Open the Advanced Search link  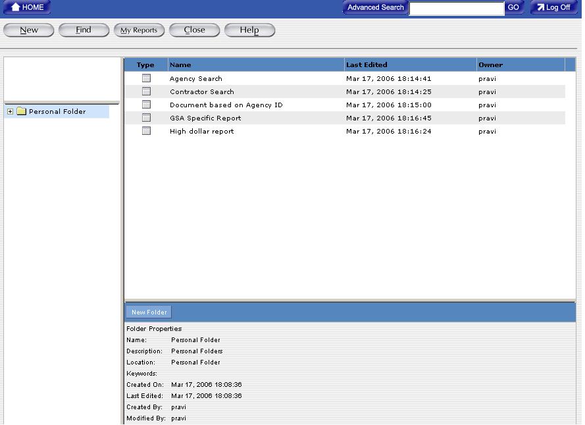point(375,7)
